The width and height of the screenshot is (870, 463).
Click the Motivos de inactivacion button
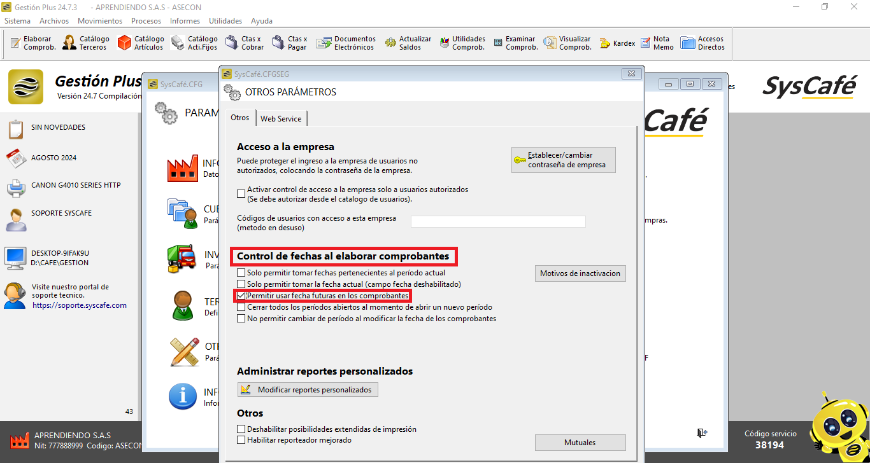[x=580, y=273]
